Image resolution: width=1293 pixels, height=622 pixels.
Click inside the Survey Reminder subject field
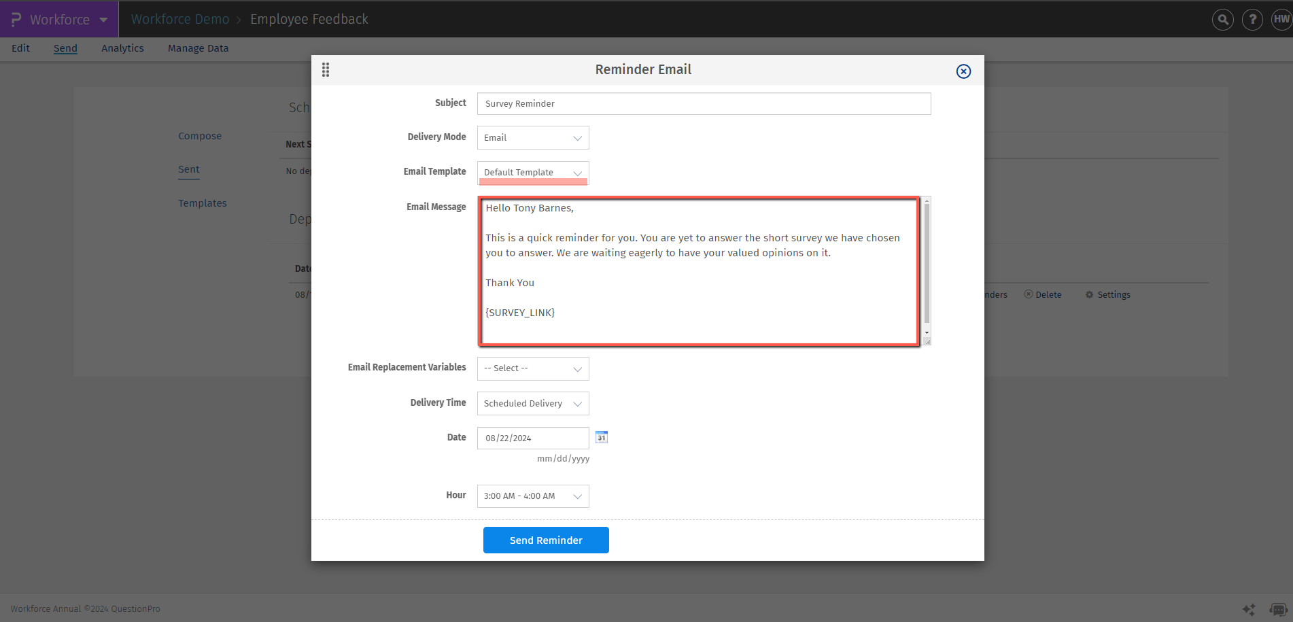point(704,103)
